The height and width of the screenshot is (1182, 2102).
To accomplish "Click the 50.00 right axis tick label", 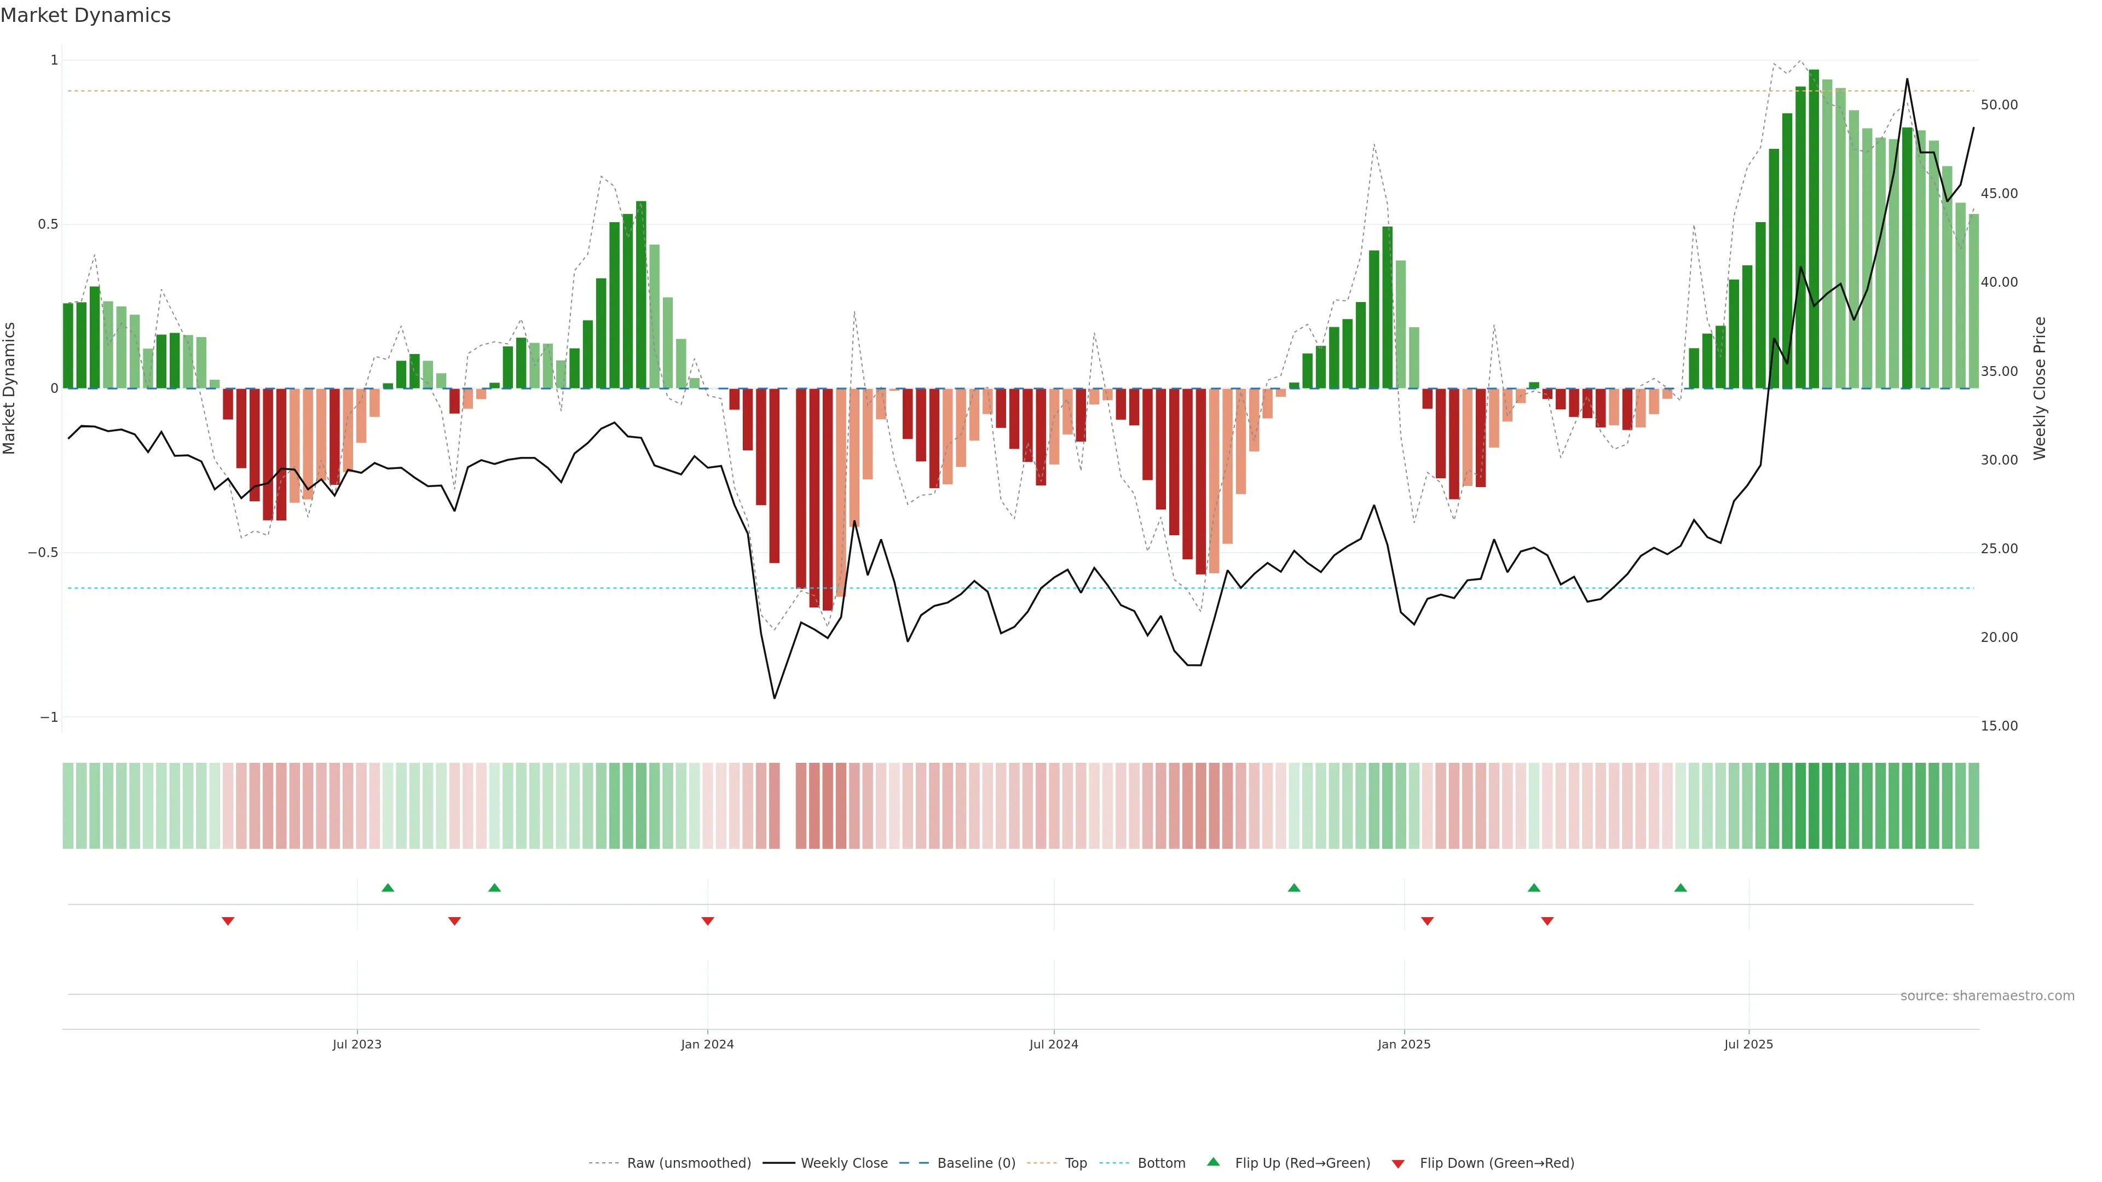I will [x=1999, y=105].
